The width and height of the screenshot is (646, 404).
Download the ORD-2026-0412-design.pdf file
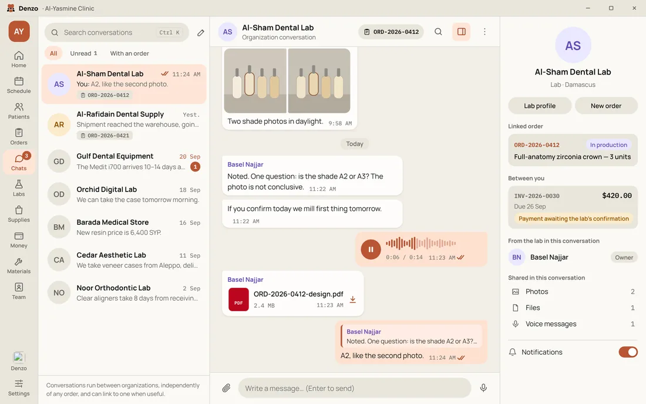click(x=353, y=299)
